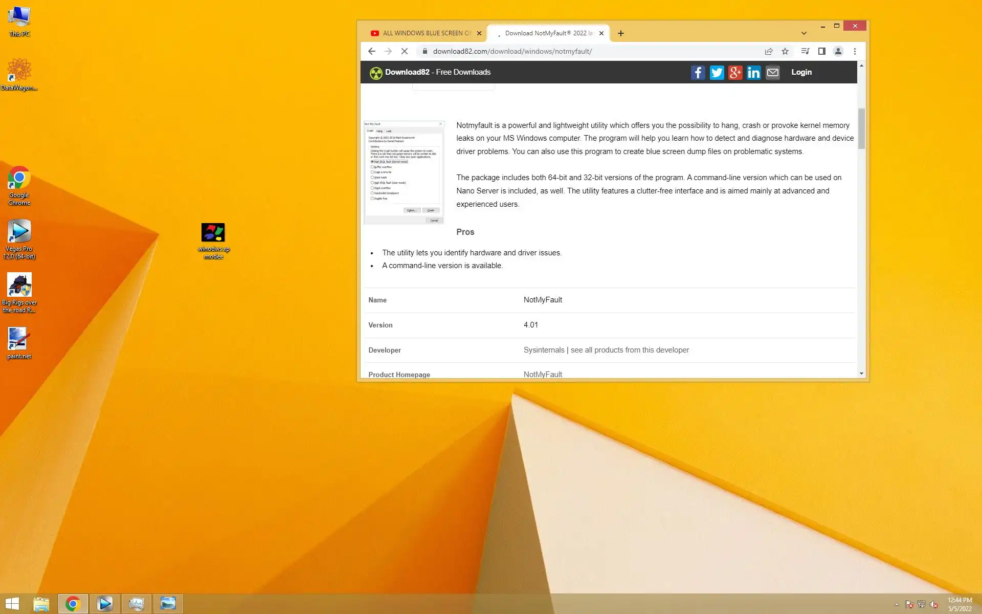Click the share this page icon

click(768, 51)
